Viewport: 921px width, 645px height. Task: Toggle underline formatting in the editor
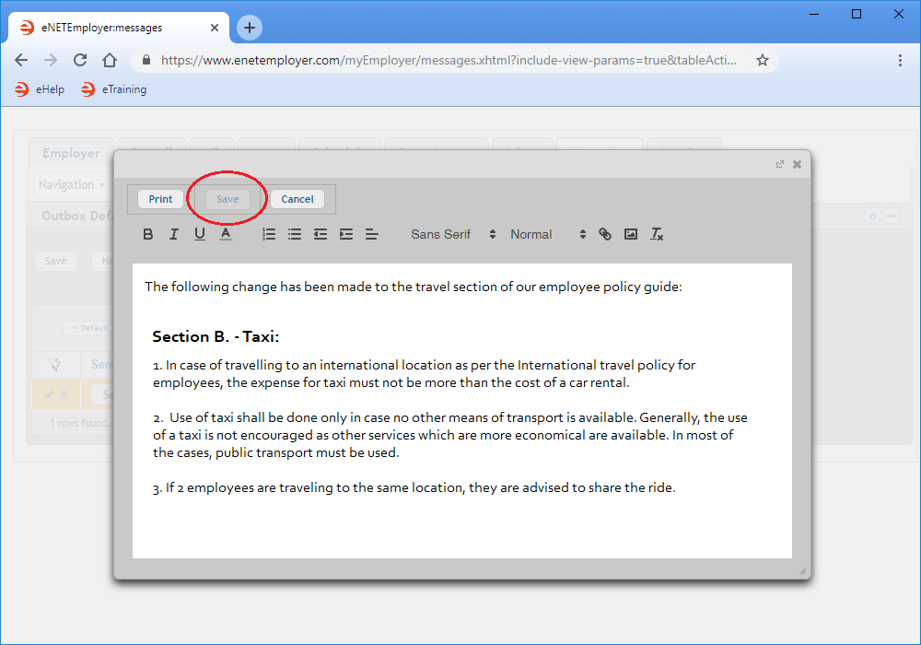pos(199,234)
